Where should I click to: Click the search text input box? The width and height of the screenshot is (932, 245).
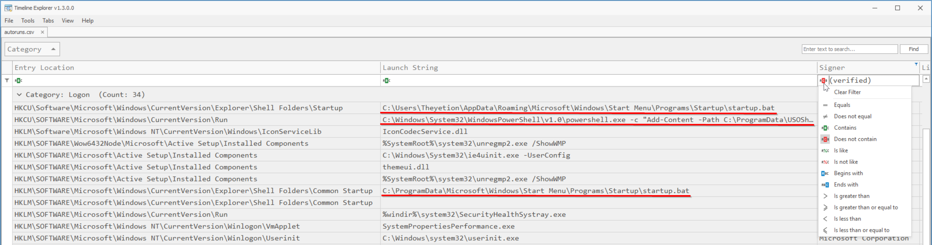click(x=849, y=49)
